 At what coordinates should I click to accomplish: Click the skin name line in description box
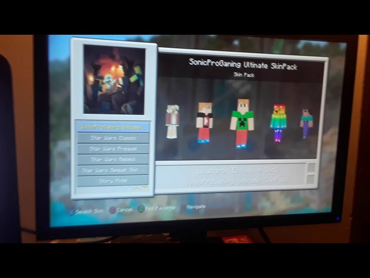(238, 171)
